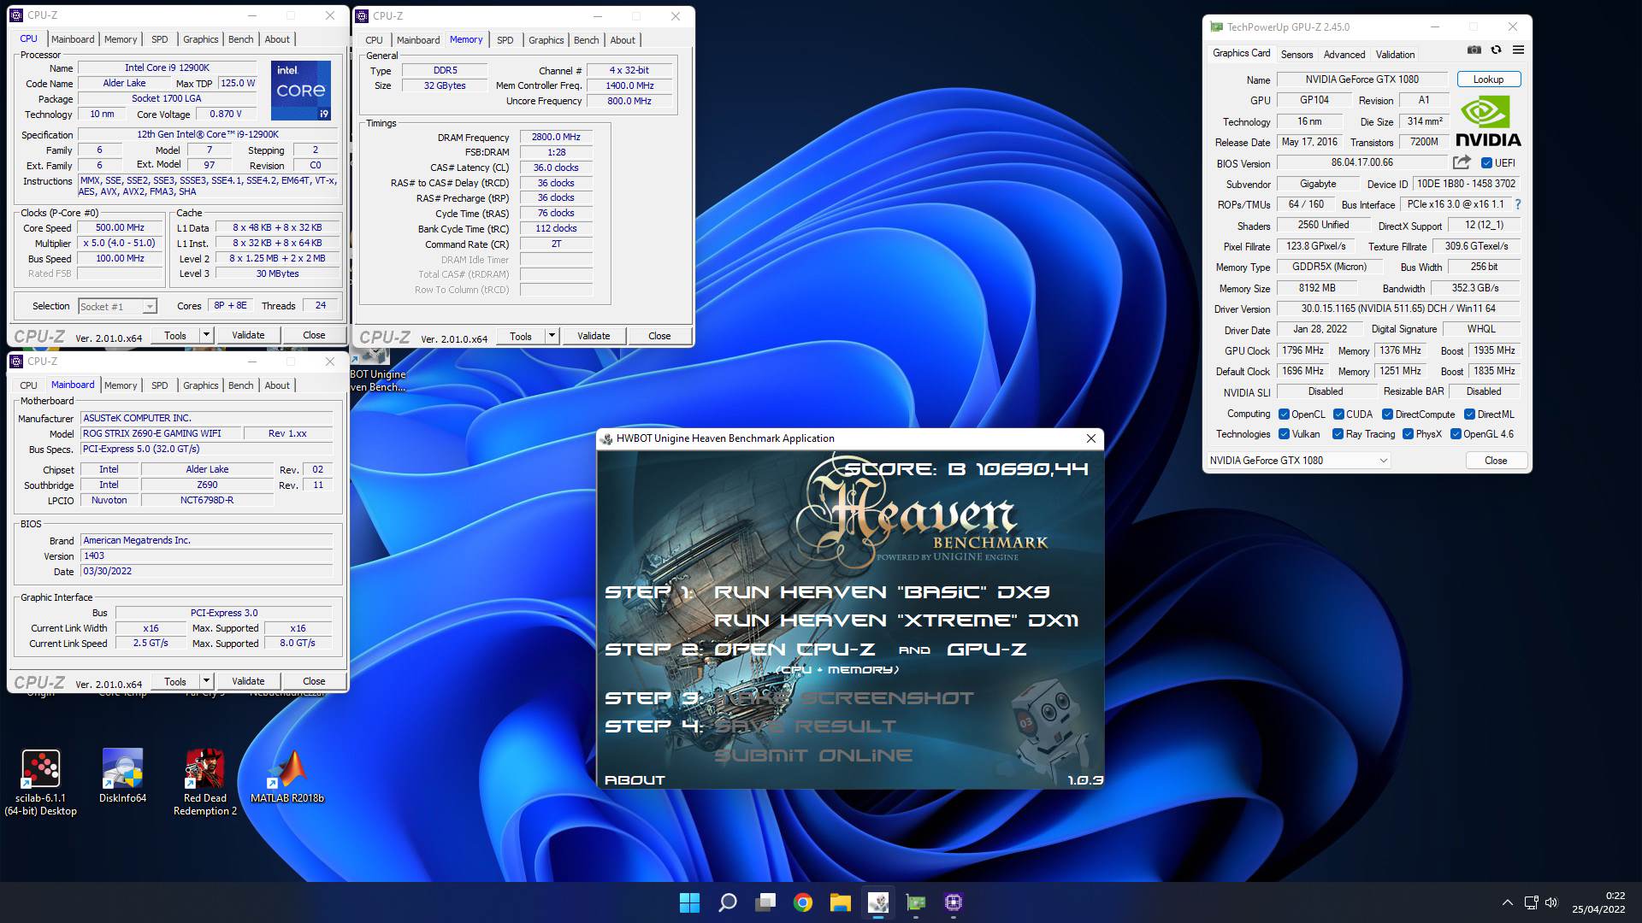The image size is (1642, 923).
Task: Click Open GPU-Z in Heaven step 2
Action: click(x=986, y=650)
